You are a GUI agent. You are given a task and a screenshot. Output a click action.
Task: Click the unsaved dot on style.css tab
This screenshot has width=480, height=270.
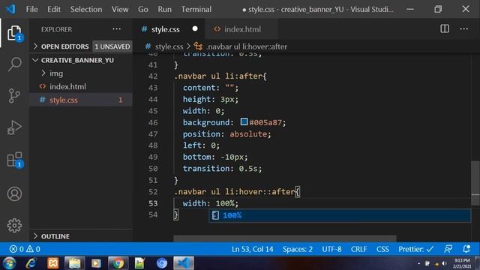tap(195, 28)
